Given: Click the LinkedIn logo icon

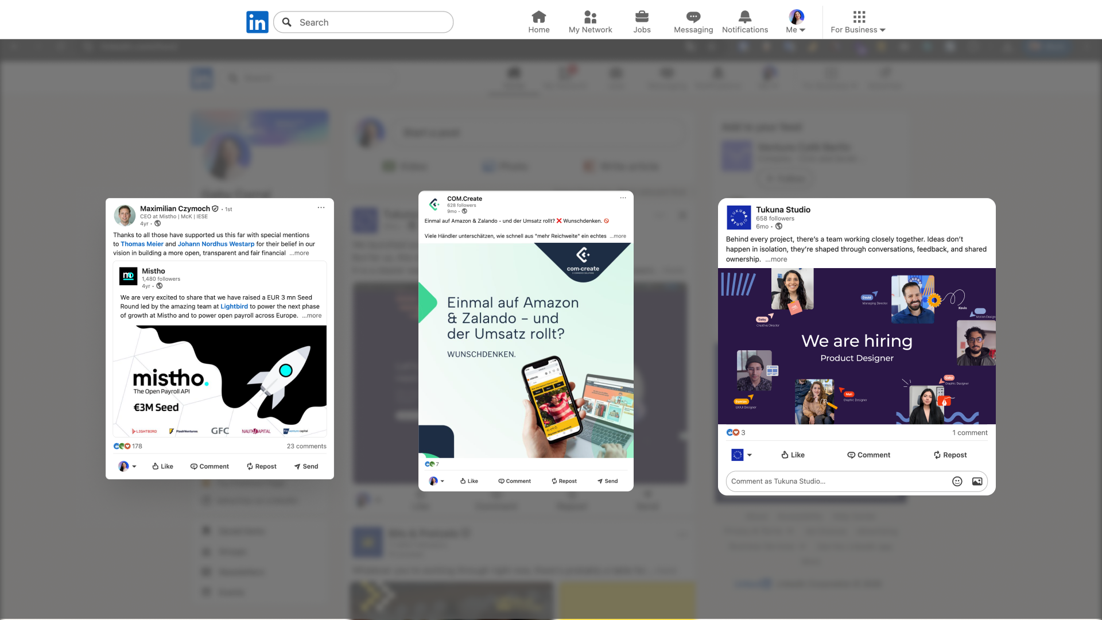Looking at the screenshot, I should click(x=257, y=22).
